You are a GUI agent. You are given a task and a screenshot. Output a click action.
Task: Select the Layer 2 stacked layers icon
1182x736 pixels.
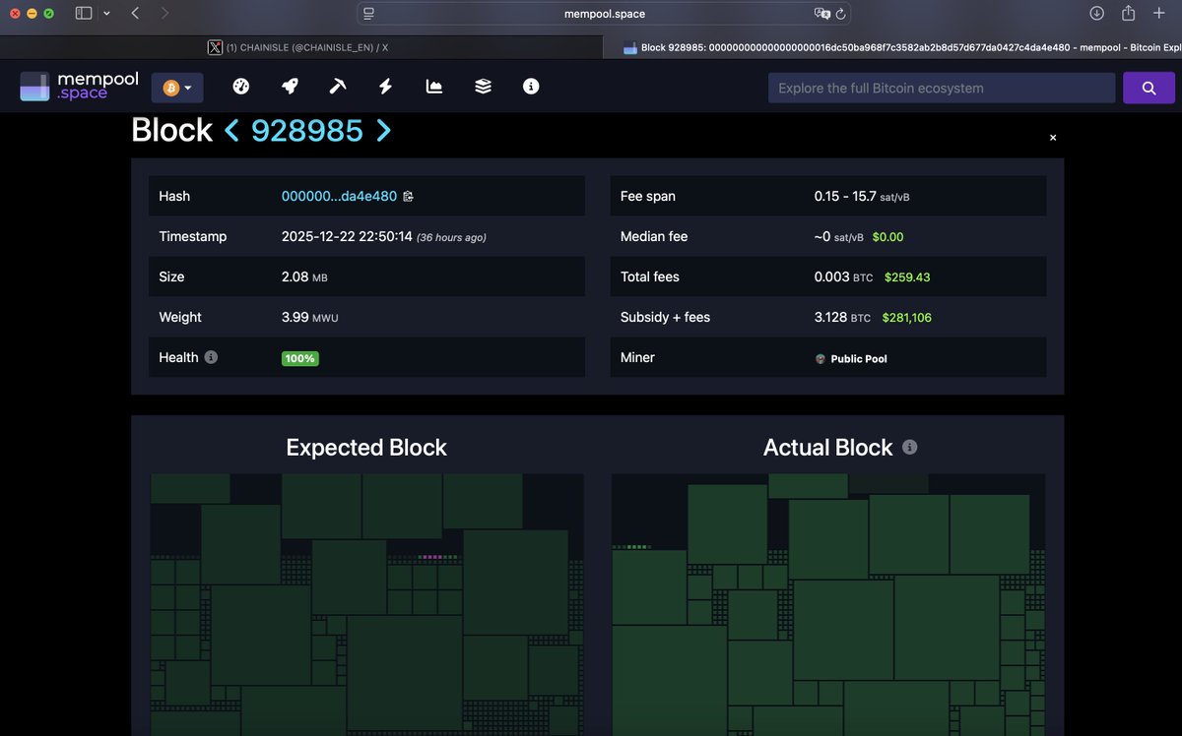(x=483, y=87)
